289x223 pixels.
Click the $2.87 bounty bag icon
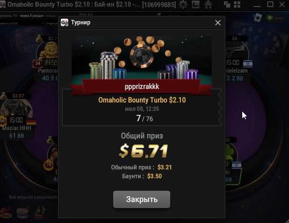click(x=3, y=96)
